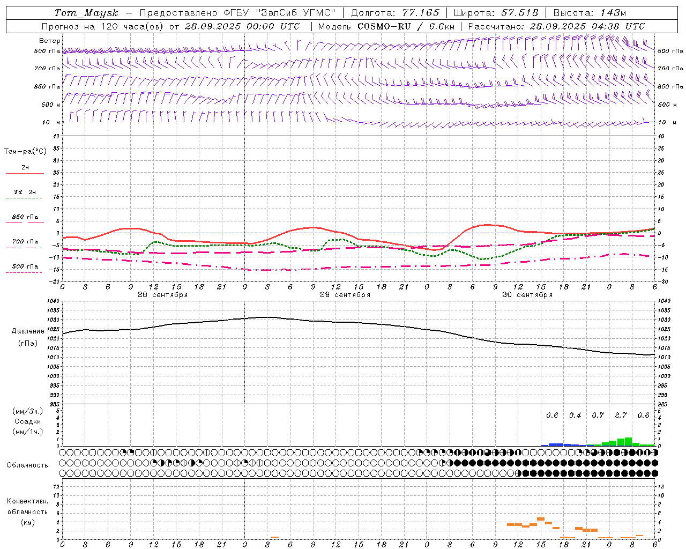The image size is (686, 549).
Task: Click the station name "Tom_Maysk" in the header
Action: [x=86, y=13]
